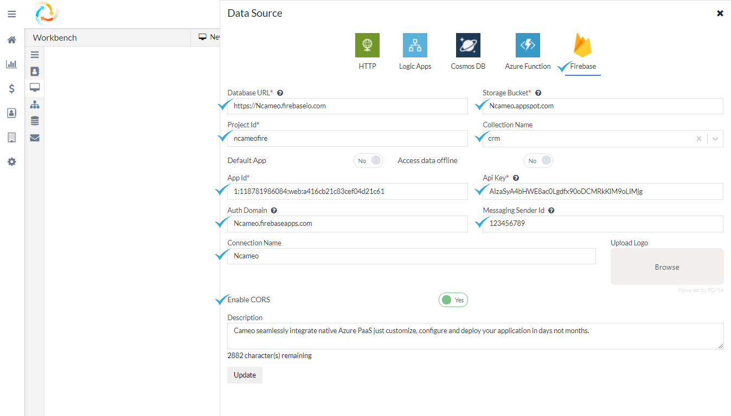Select the workbench address book icon
The width and height of the screenshot is (731, 416).
coord(35,71)
